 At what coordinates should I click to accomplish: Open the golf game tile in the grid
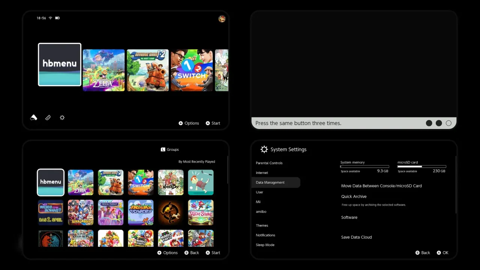click(201, 183)
